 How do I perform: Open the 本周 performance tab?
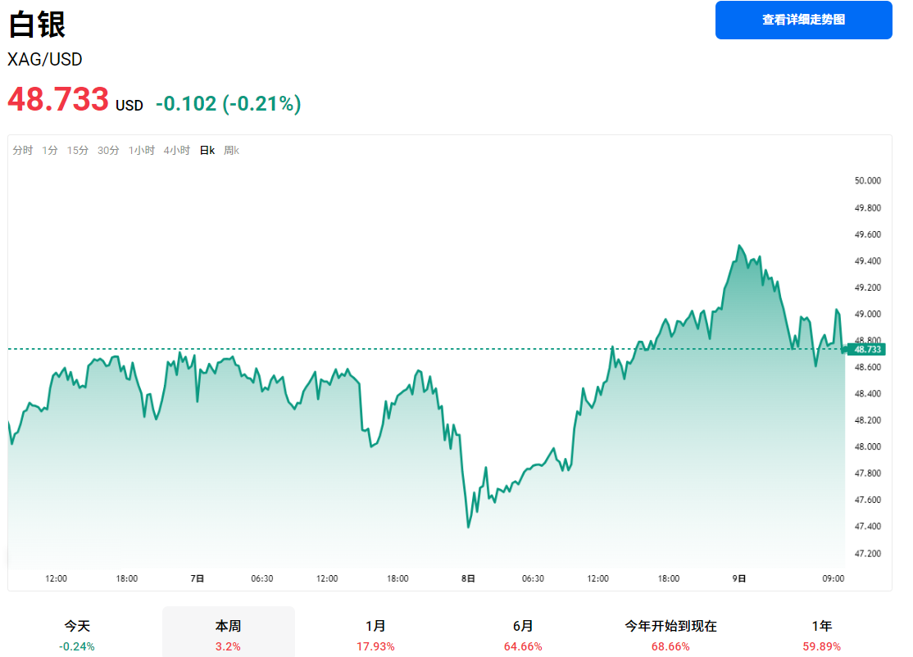[x=228, y=634]
